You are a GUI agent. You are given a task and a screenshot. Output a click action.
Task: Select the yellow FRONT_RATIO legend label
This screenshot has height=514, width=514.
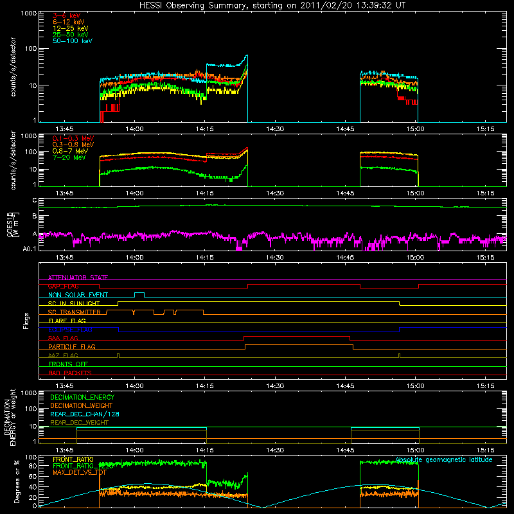(73, 459)
